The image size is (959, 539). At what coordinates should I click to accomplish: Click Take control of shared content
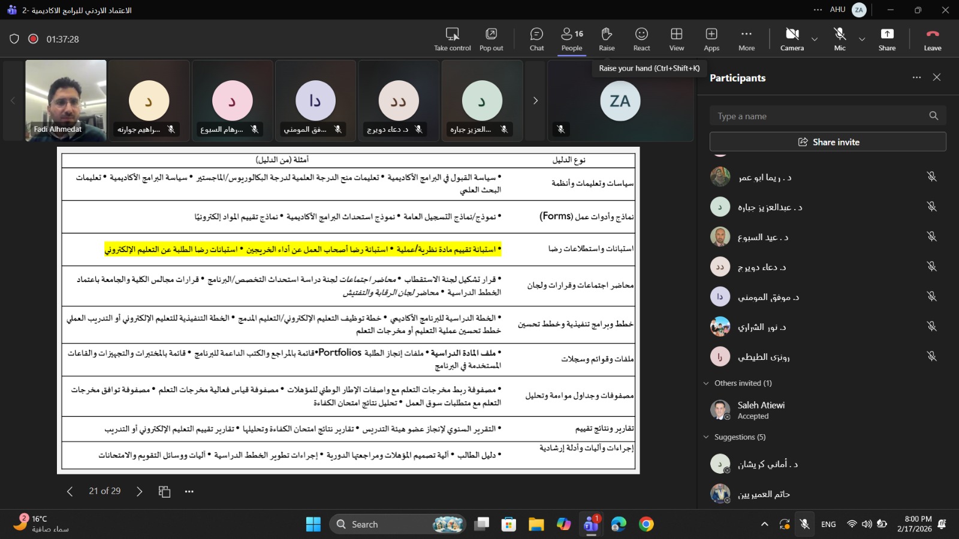click(x=452, y=39)
